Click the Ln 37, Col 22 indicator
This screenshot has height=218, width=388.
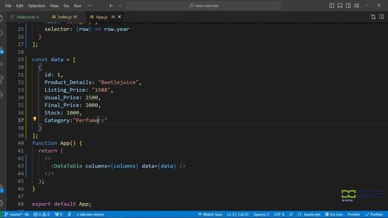pos(238,214)
